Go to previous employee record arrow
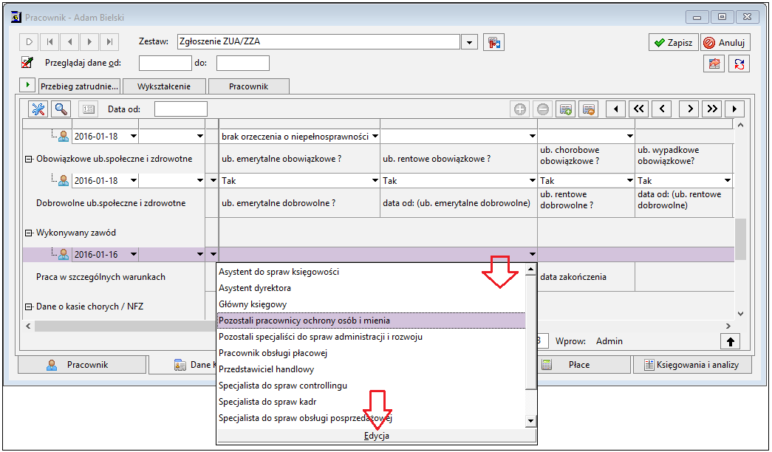 pos(69,42)
